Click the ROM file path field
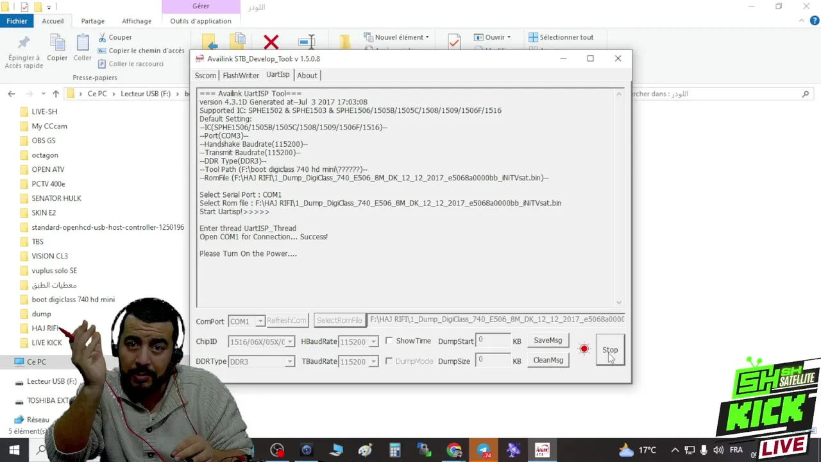 [496, 320]
